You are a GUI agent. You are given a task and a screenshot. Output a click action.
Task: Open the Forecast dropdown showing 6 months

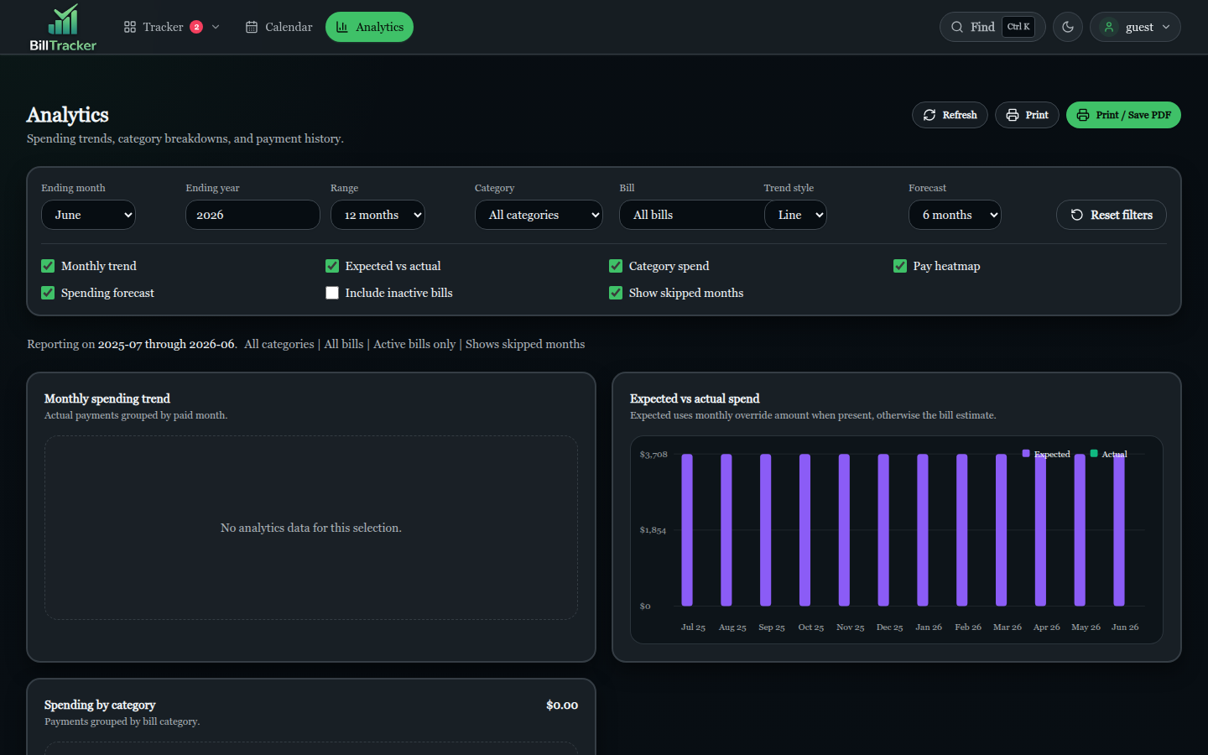click(955, 215)
